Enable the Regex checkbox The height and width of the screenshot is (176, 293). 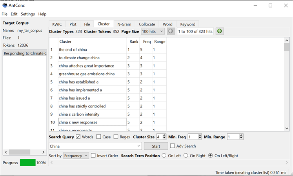point(116,137)
